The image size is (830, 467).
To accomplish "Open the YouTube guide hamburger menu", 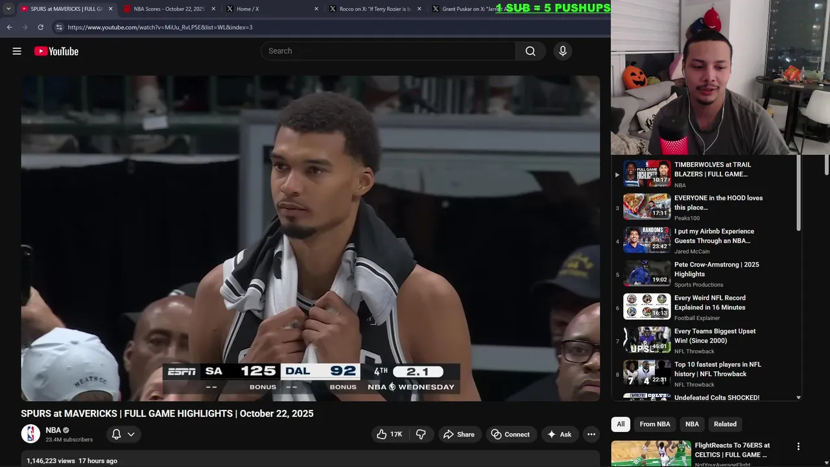I will coord(17,51).
